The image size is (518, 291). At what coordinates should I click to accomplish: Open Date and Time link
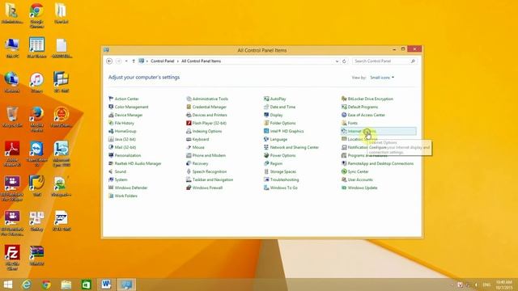pyautogui.click(x=282, y=107)
